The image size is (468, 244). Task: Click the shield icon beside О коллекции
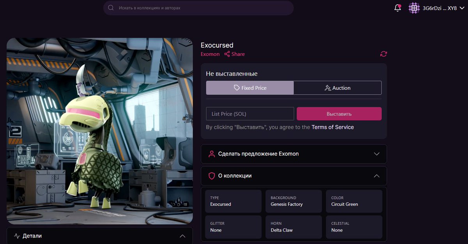pyautogui.click(x=212, y=176)
